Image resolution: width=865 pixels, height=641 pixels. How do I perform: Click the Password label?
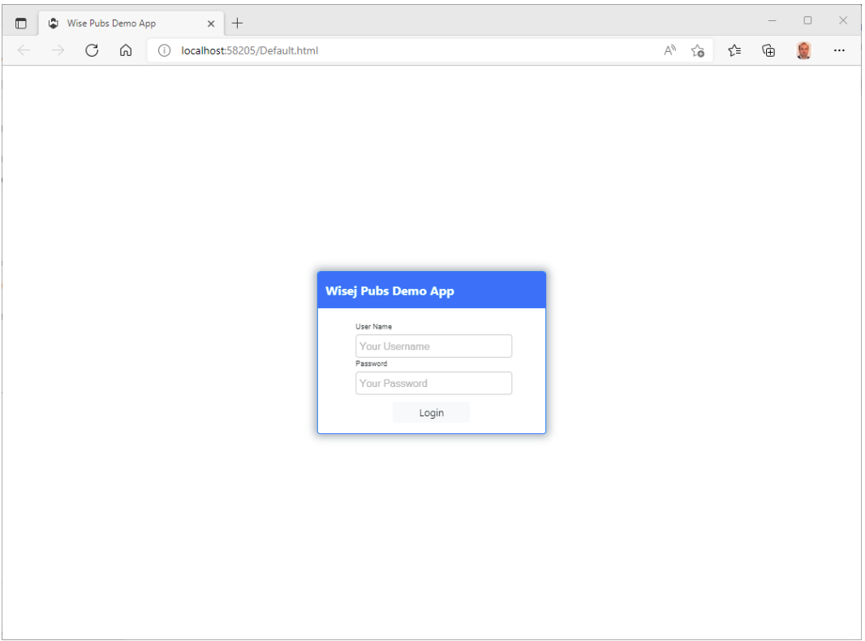click(x=372, y=364)
